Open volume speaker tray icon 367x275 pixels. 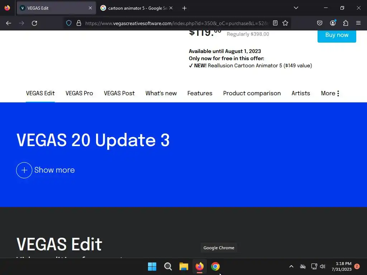[323, 266]
